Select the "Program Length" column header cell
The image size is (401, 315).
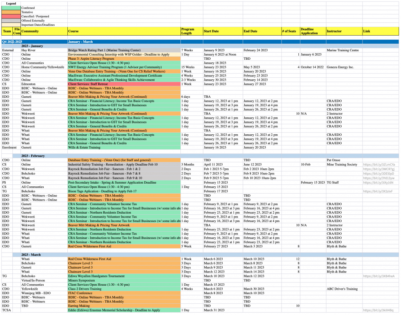[x=192, y=31]
